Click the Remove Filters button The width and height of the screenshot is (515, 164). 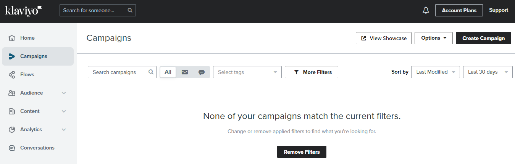(x=302, y=152)
